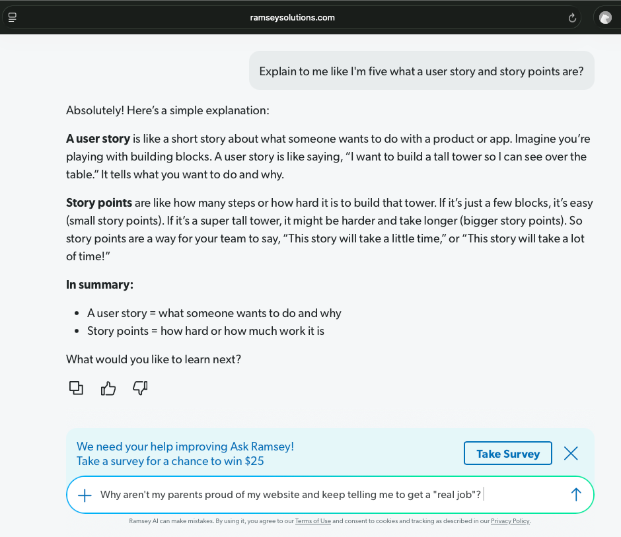Screen dimensions: 621x537
Task: Click the "In summary:" heading
Action: point(100,285)
